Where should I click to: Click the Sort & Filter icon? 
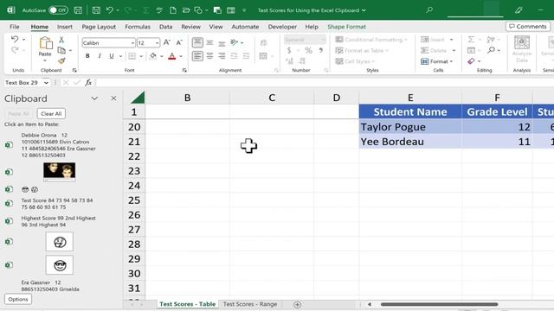[x=491, y=40]
